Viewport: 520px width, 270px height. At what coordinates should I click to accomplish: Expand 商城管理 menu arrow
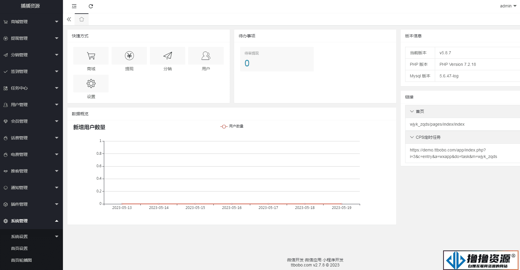pyautogui.click(x=57, y=22)
